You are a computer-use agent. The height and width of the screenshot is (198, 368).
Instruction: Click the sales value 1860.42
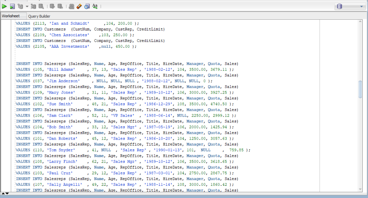(218, 184)
